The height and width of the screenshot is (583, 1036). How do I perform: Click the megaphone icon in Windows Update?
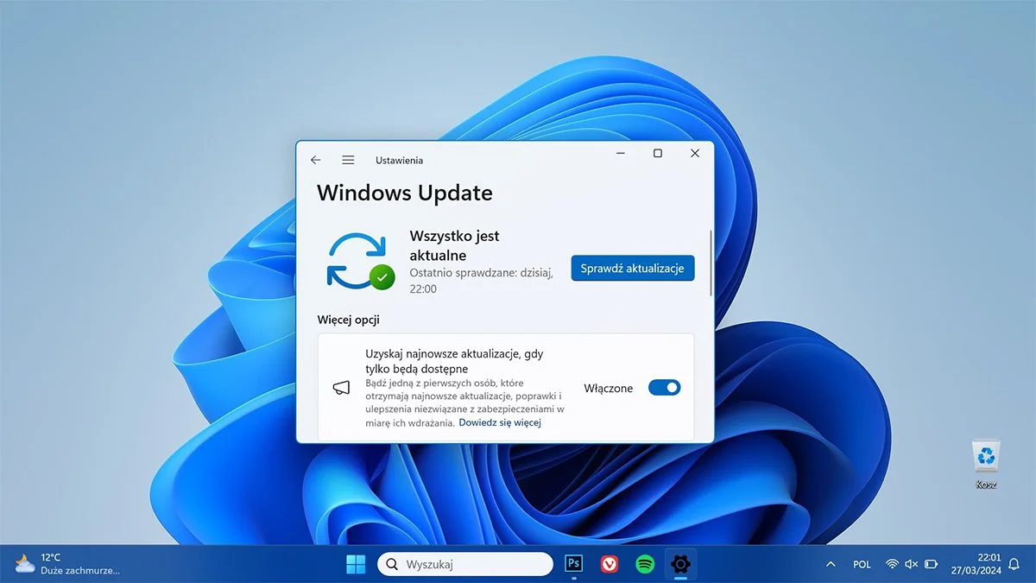point(341,388)
